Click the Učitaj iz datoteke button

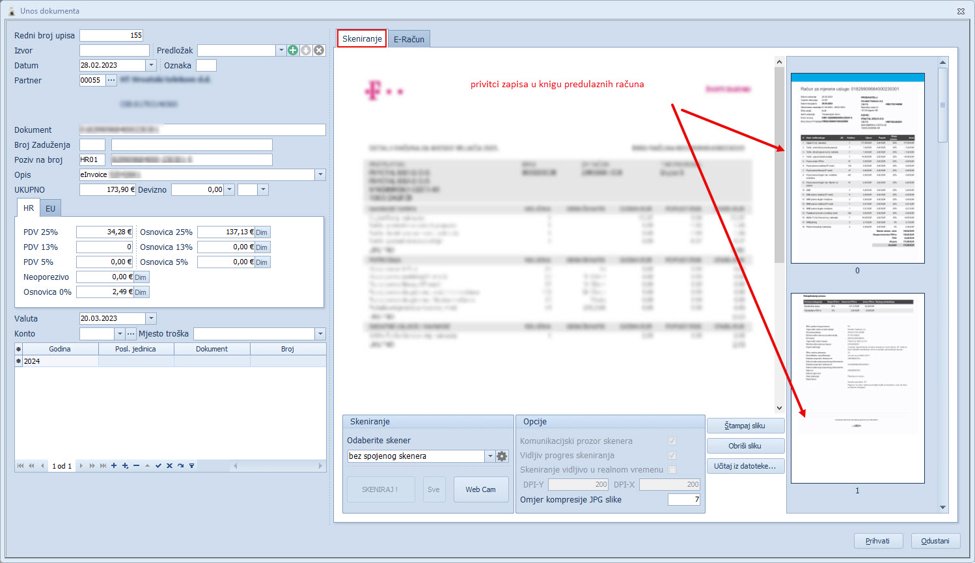(745, 466)
